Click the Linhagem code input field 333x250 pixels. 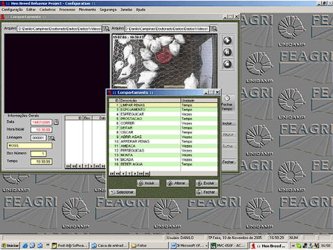pos(38,138)
